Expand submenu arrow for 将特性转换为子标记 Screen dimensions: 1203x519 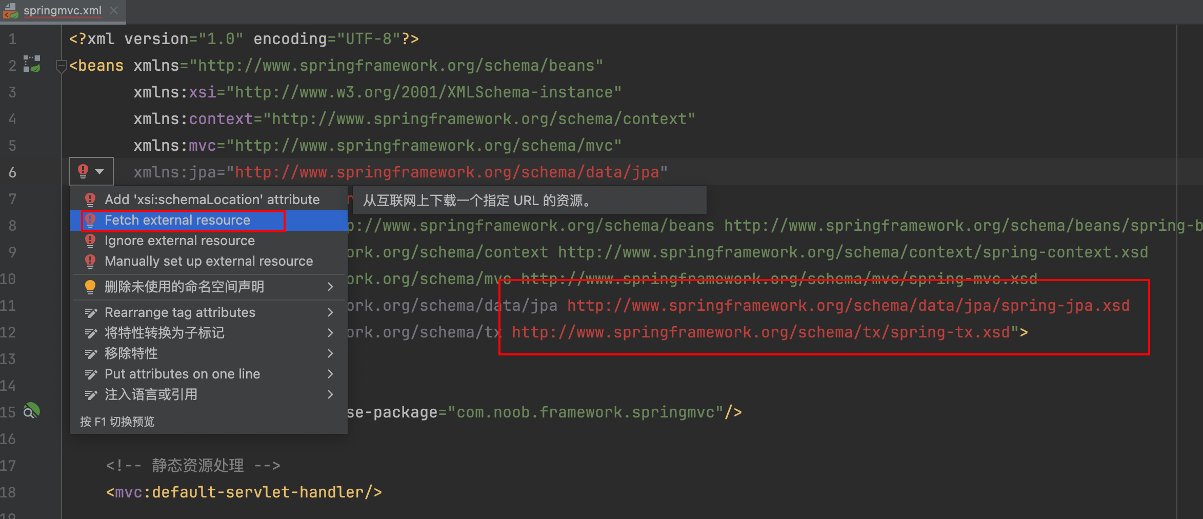(330, 333)
